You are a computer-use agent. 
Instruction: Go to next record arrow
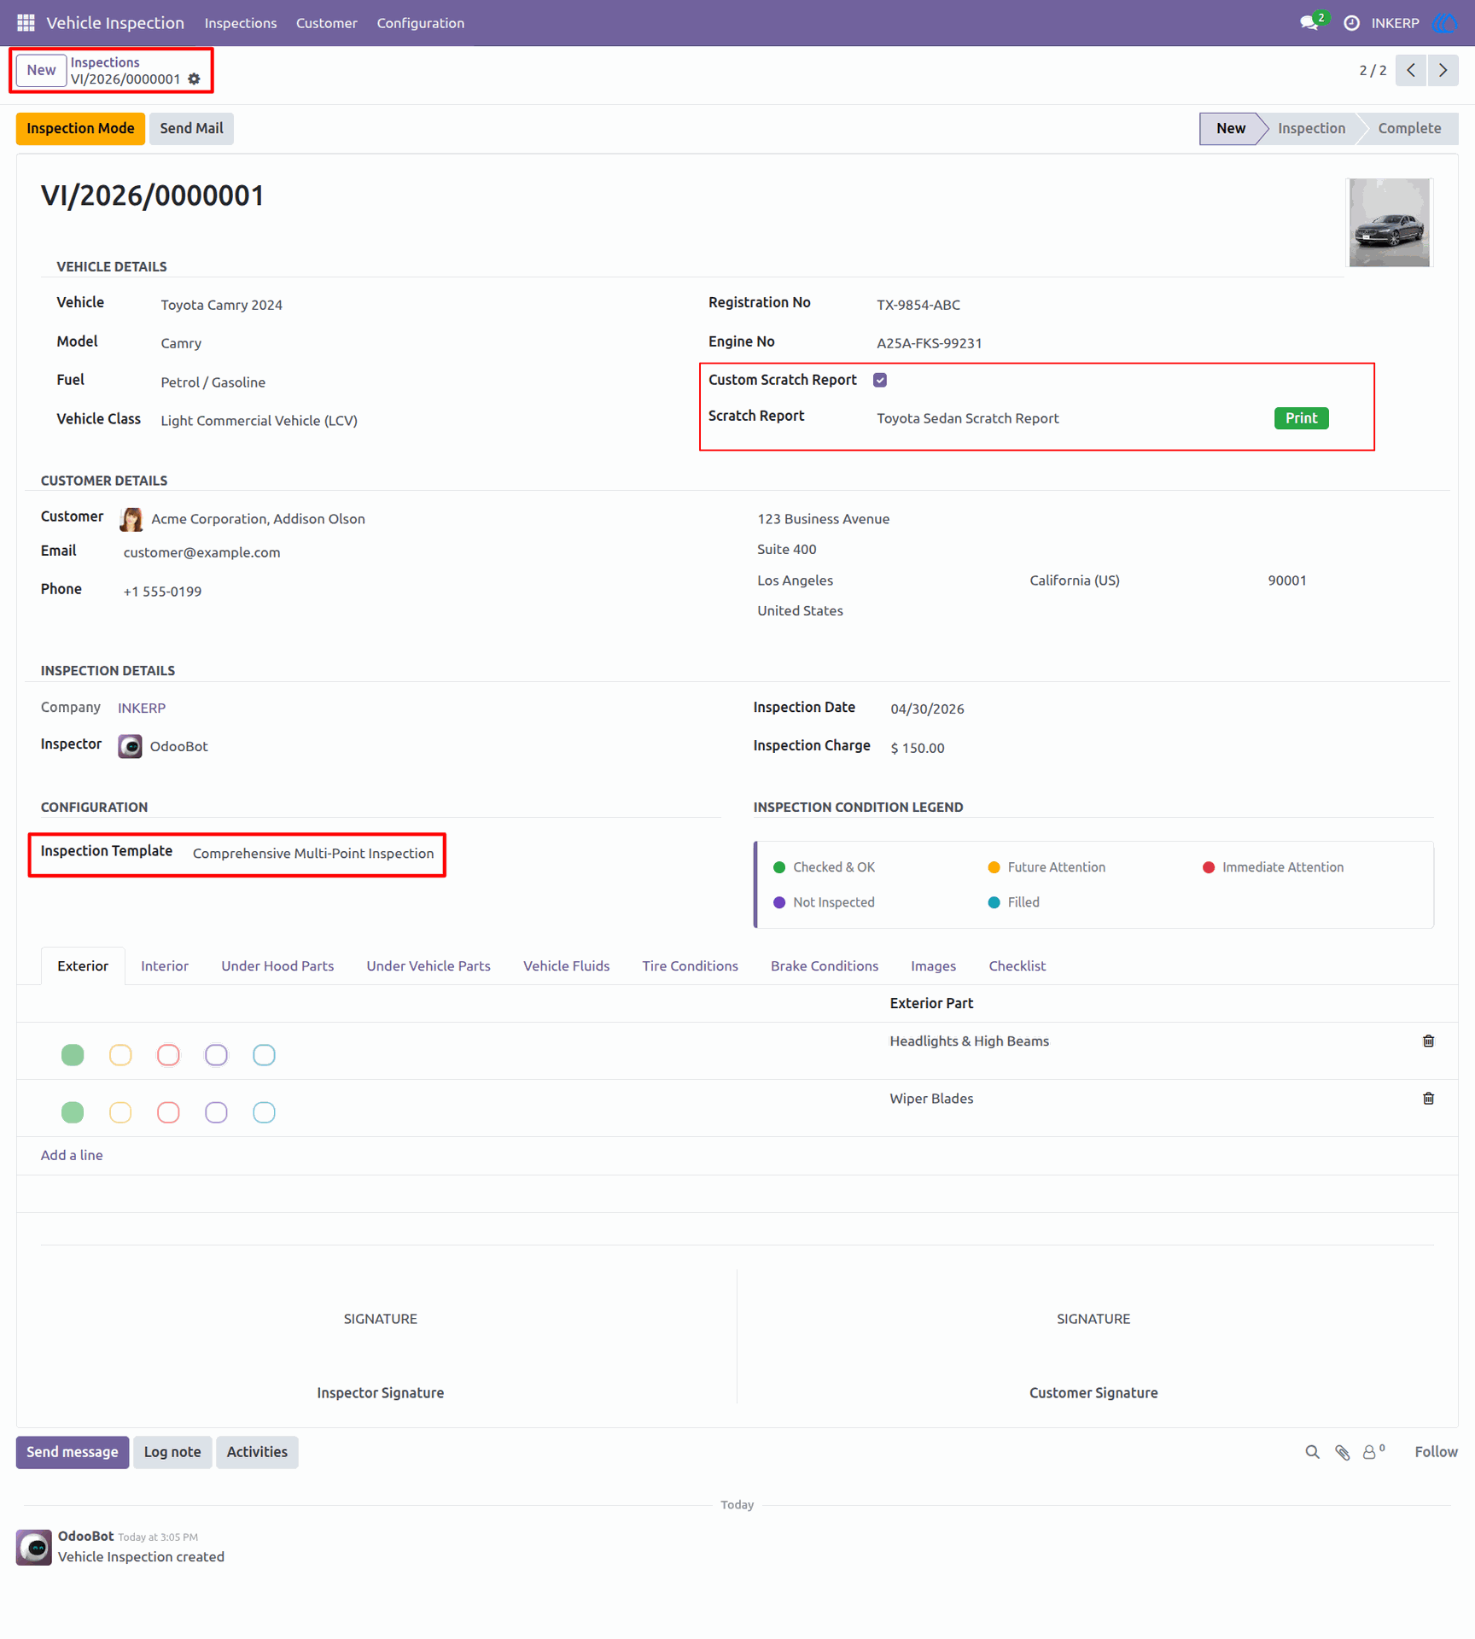tap(1443, 70)
